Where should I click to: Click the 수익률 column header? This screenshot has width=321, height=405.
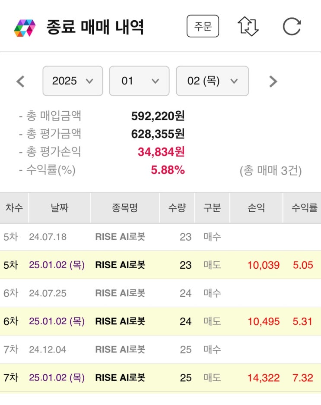[x=304, y=208]
